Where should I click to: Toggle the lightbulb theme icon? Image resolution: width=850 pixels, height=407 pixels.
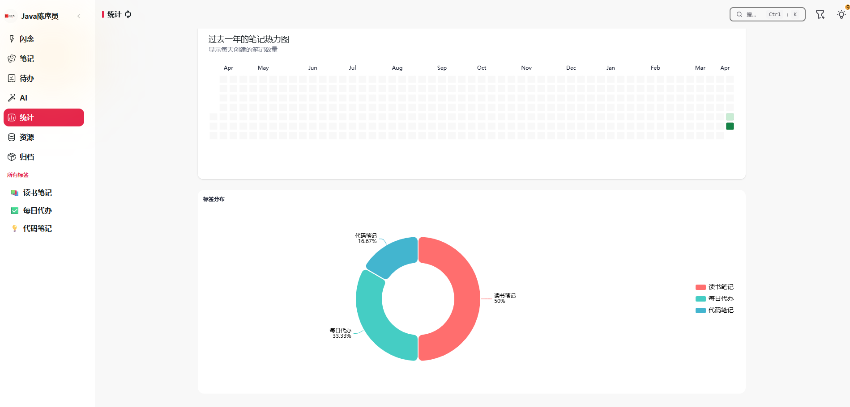(841, 14)
